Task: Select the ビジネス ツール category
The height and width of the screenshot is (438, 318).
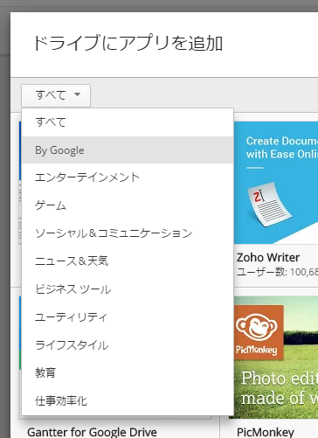Action: [x=128, y=289]
